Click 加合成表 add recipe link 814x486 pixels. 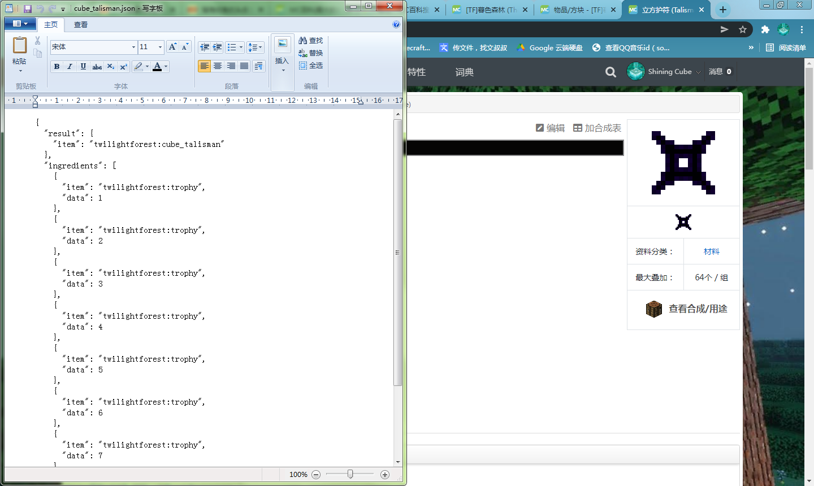[597, 128]
